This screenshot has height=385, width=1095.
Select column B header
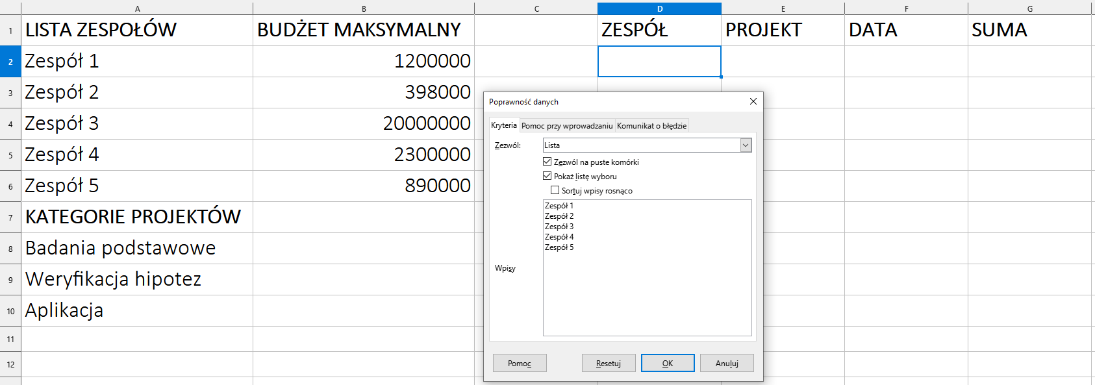tap(364, 8)
